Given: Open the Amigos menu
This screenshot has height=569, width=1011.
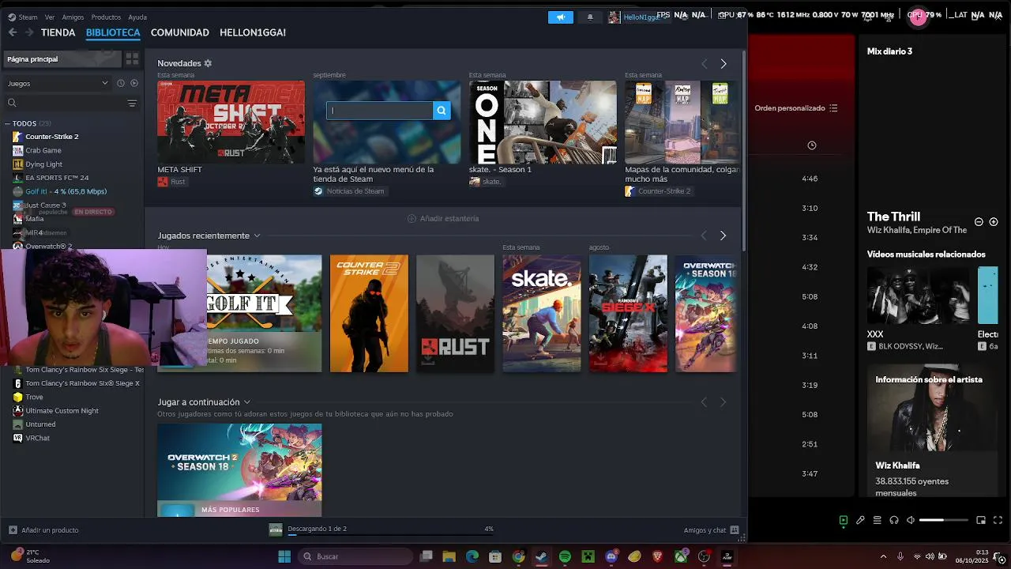Looking at the screenshot, I should (x=73, y=17).
